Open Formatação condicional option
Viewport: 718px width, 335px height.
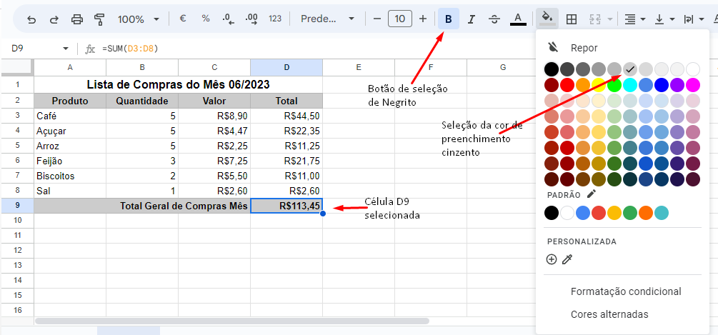point(625,291)
